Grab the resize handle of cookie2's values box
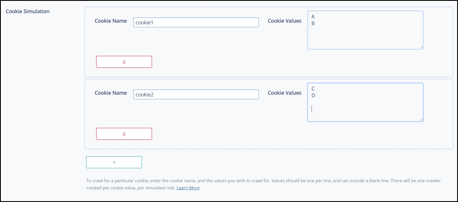Viewport: 458px width, 202px height. [x=422, y=120]
